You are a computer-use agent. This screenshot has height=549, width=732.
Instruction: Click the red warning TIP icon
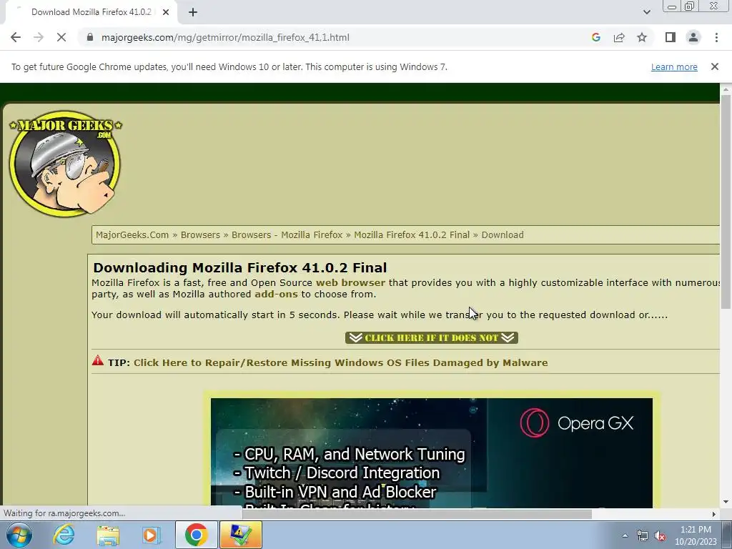point(97,360)
